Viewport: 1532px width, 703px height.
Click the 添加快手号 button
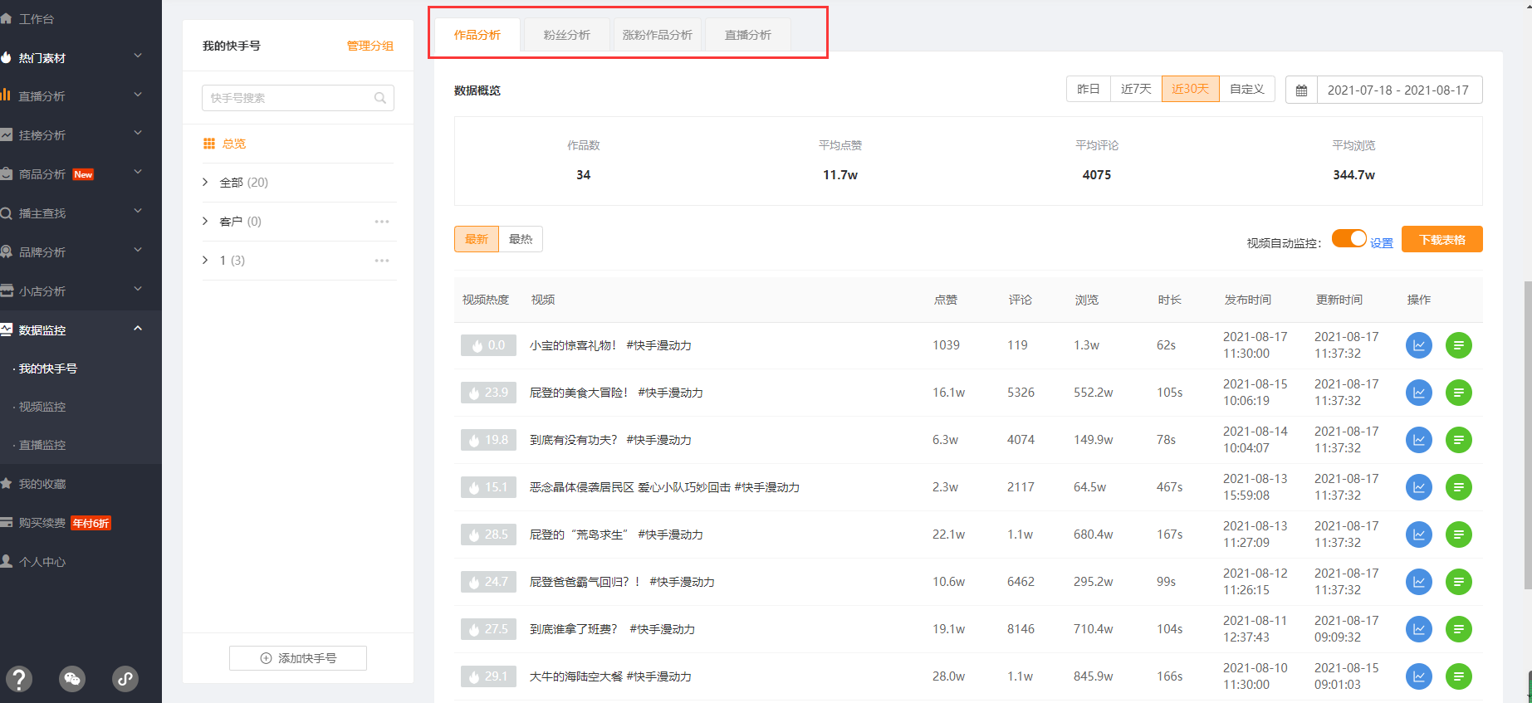click(x=298, y=658)
